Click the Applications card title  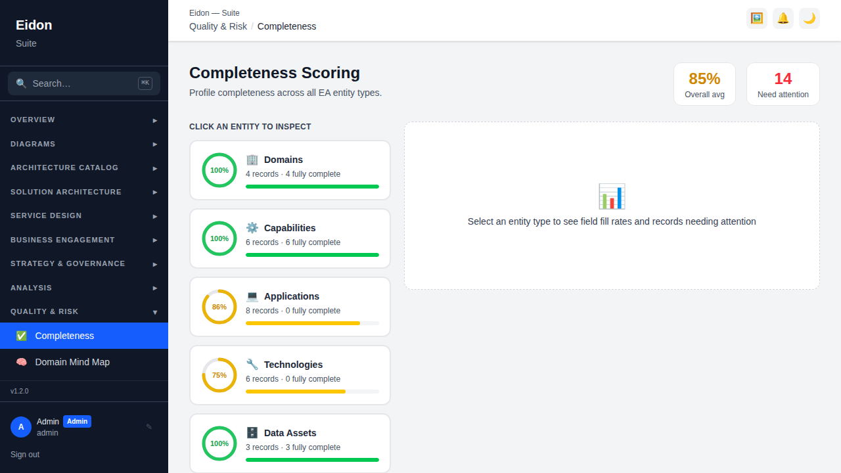[x=292, y=296]
